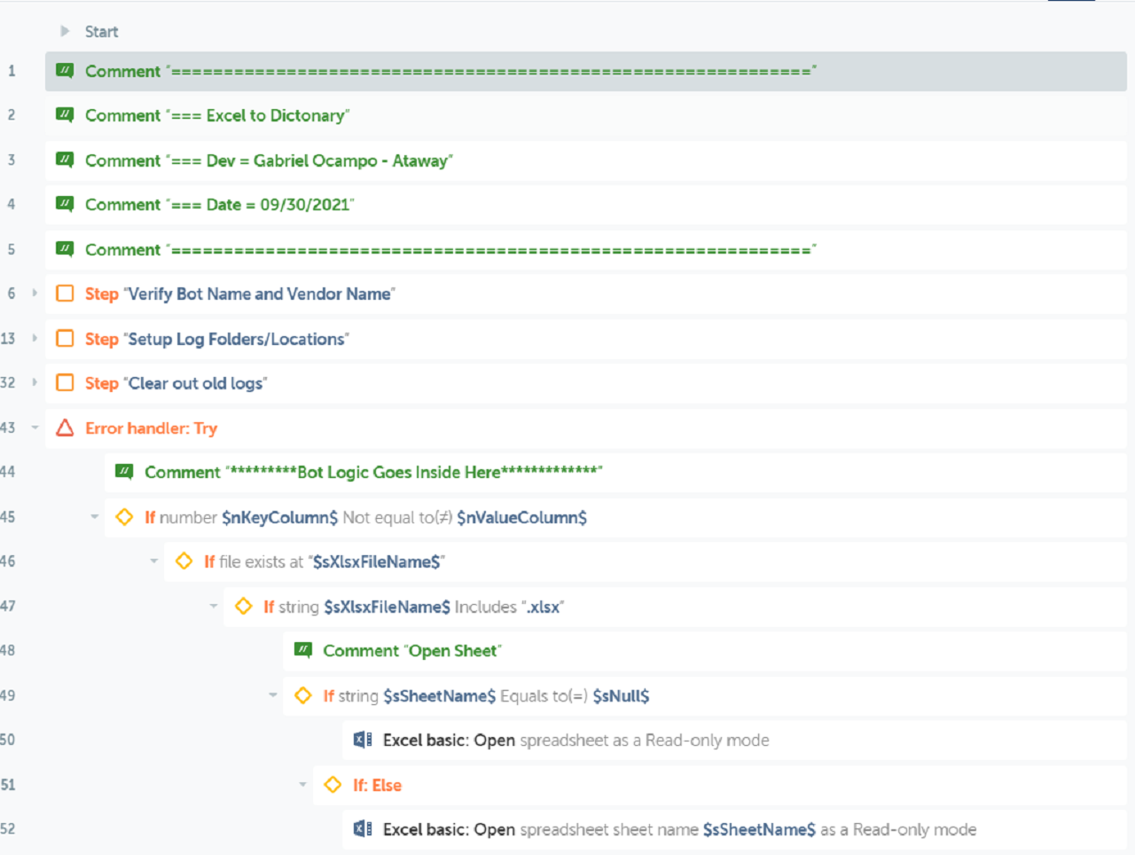This screenshot has width=1135, height=855.
Task: Click the Excel icon on line 50
Action: click(x=363, y=740)
